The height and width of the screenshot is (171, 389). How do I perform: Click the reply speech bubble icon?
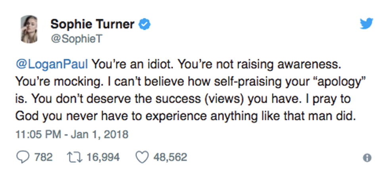23,157
